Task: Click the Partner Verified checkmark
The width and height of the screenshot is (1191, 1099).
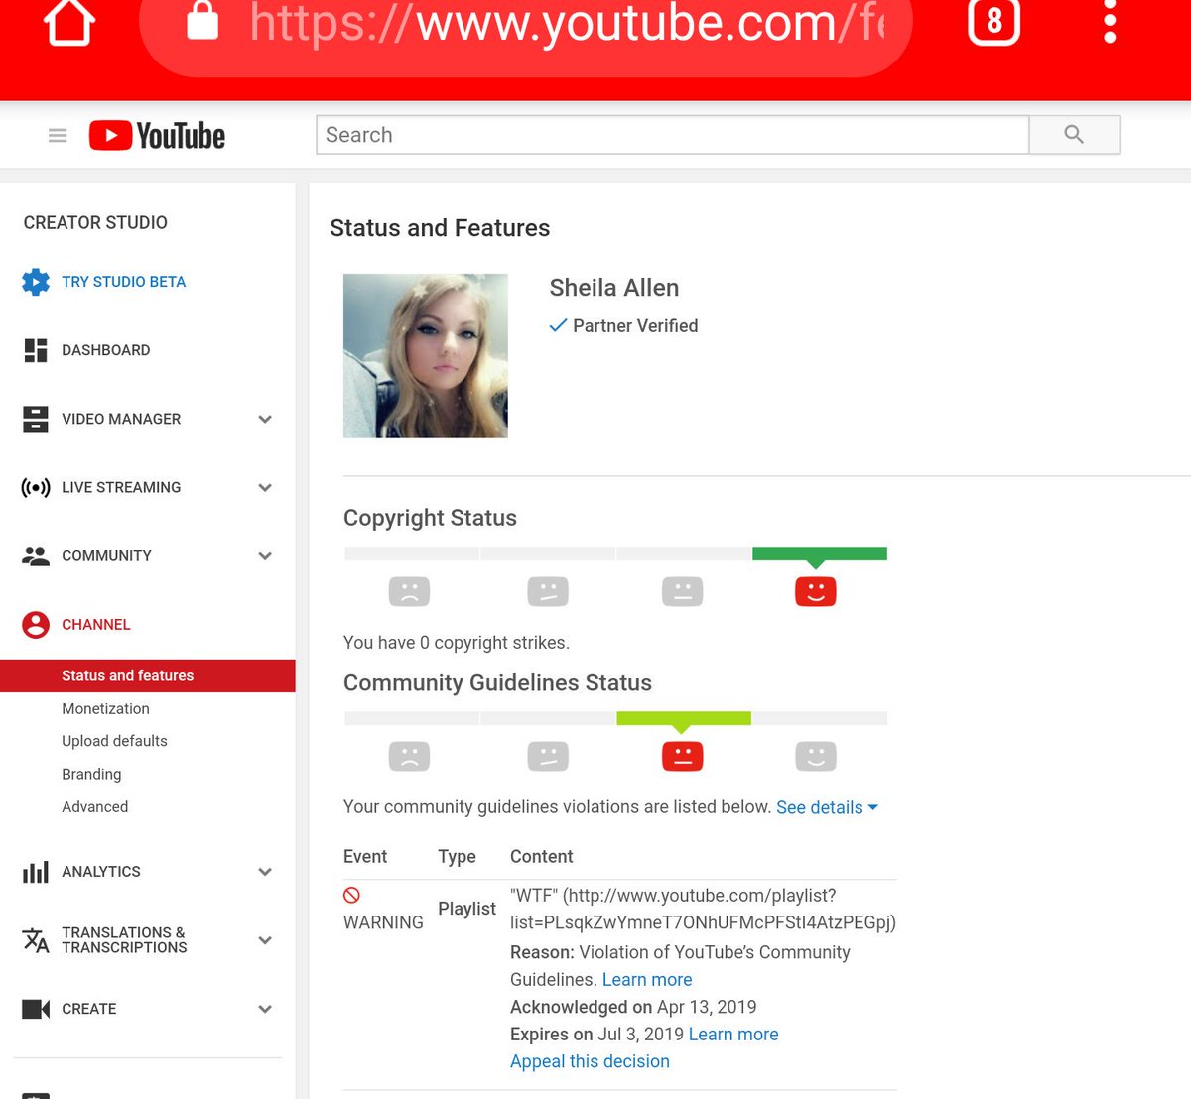Action: point(558,325)
